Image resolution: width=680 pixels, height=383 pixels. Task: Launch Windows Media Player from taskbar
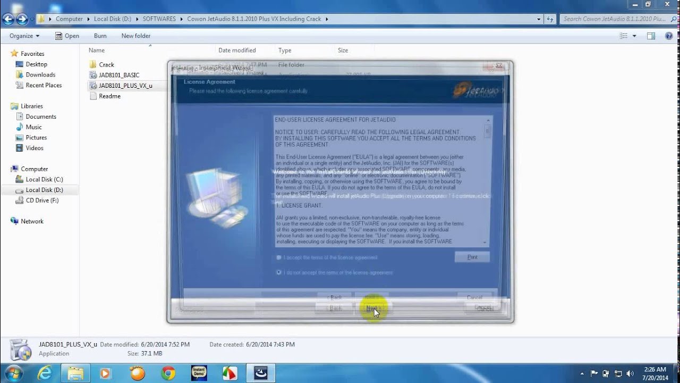pos(105,373)
